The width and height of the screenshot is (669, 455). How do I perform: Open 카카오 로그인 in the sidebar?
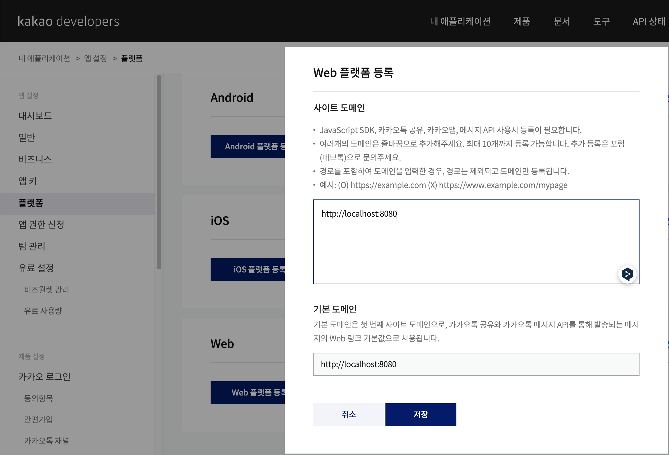click(44, 376)
